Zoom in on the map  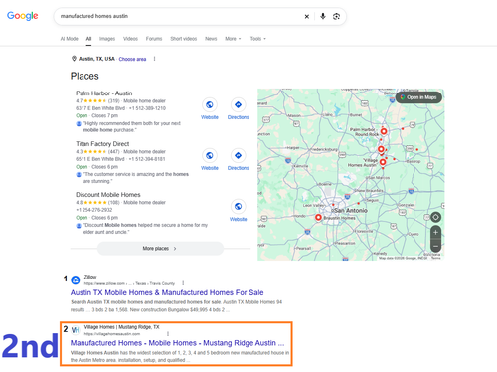point(435,232)
